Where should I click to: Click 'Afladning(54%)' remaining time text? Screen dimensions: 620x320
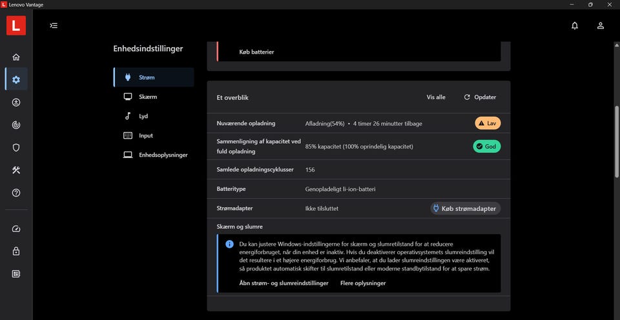(364, 124)
